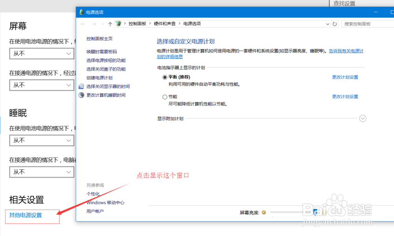Open the address bar history dropdown arrow
The image size is (394, 236).
[327, 24]
